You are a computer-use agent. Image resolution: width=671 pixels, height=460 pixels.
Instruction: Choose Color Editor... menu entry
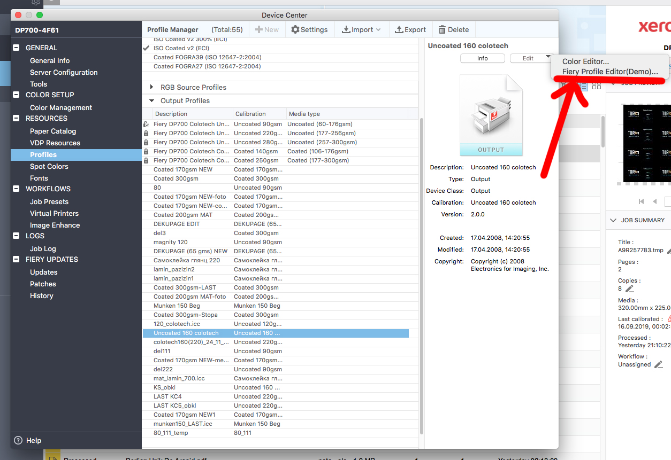click(x=585, y=61)
